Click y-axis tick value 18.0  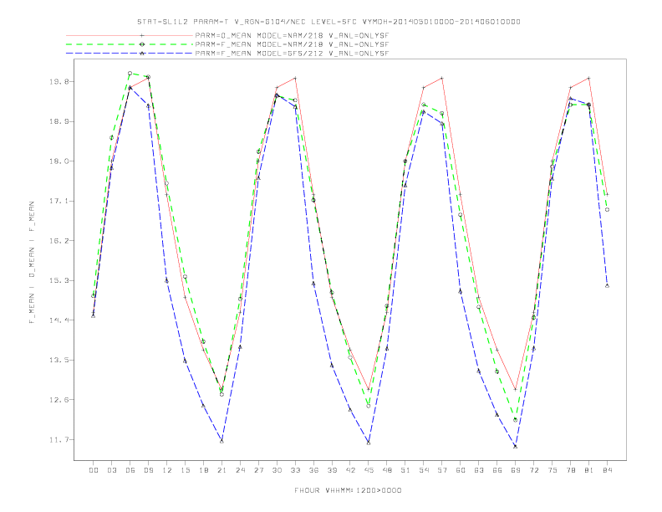[x=58, y=161]
